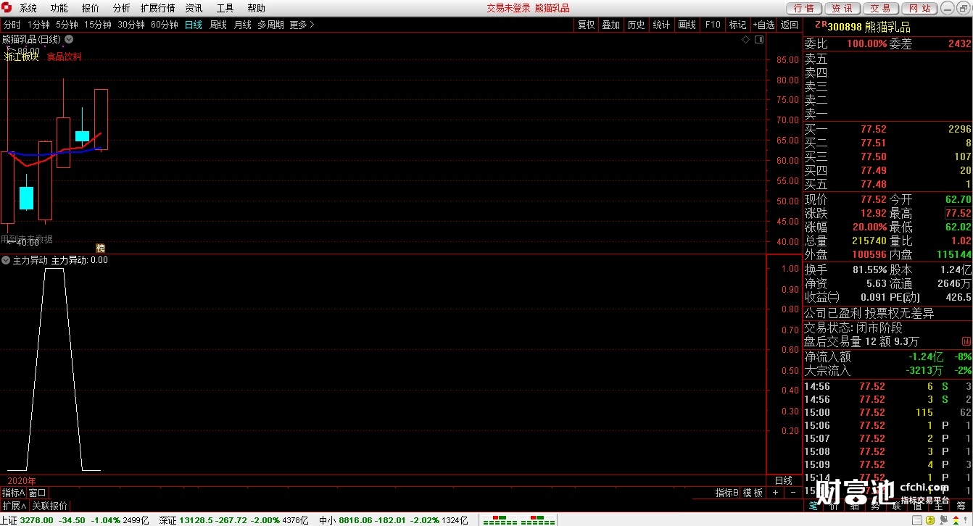Open the 资讯 menu
Viewport: 973px width, 526px height.
coord(194,8)
